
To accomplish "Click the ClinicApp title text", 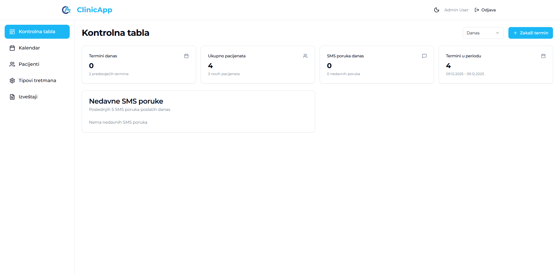I will pos(94,10).
